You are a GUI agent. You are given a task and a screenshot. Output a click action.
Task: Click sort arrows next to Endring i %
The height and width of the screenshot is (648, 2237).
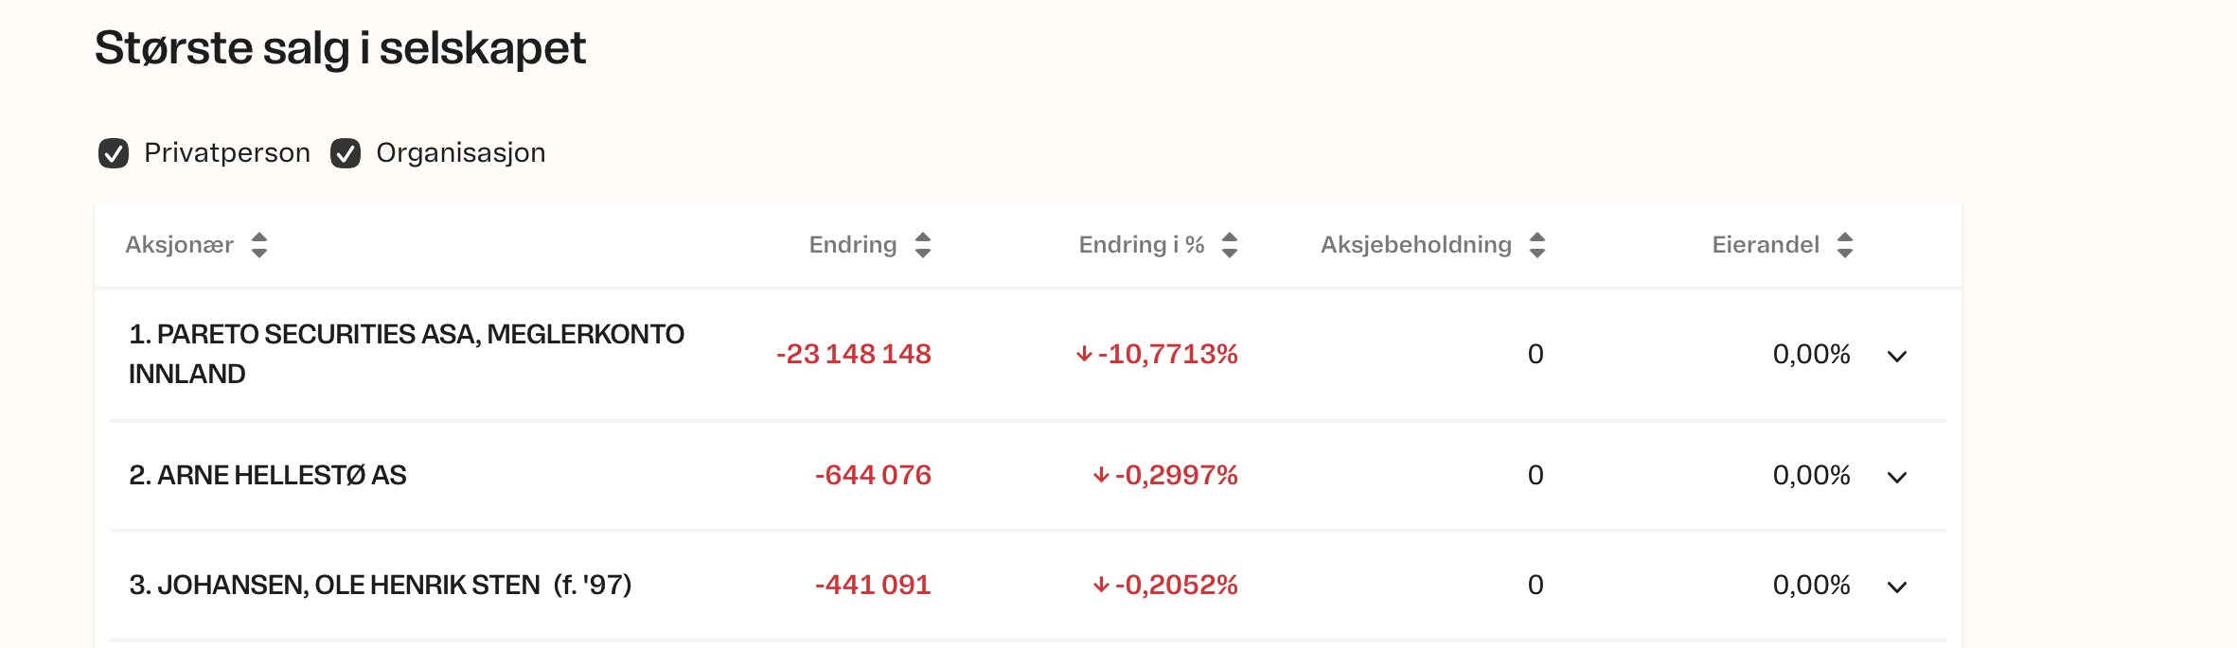[x=1230, y=245]
